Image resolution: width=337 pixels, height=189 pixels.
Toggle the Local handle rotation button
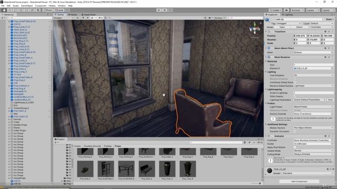59,10
